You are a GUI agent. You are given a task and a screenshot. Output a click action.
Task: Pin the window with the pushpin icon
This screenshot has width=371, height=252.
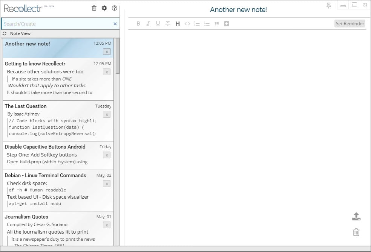pyautogui.click(x=329, y=5)
